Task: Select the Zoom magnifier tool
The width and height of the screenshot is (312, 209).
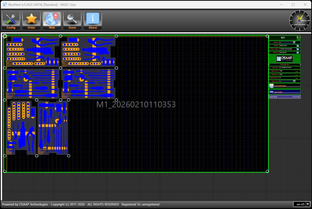Action: pyautogui.click(x=72, y=20)
